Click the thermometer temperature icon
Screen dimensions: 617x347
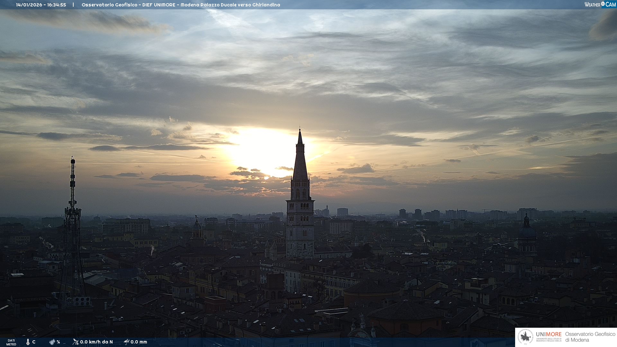point(28,342)
